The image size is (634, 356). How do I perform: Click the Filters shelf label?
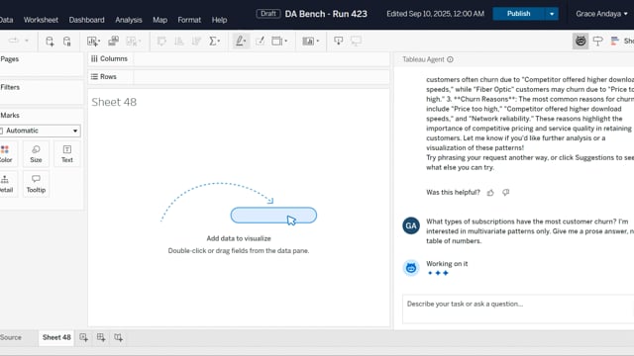(x=10, y=87)
